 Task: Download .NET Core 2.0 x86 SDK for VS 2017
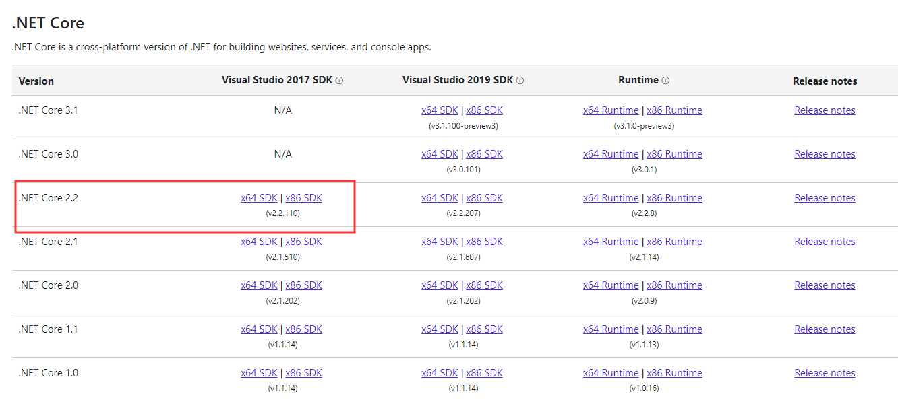tap(303, 285)
